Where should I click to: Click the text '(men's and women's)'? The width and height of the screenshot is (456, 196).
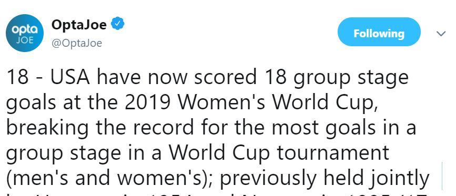pyautogui.click(x=110, y=178)
